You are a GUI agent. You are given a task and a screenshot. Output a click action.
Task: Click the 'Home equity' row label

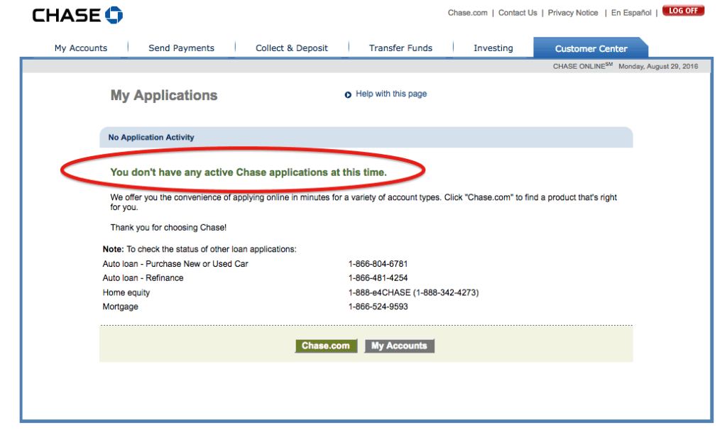[126, 293]
